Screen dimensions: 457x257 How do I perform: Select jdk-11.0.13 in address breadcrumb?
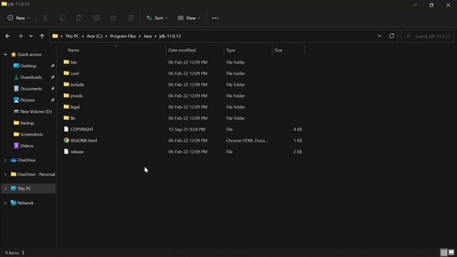click(170, 36)
